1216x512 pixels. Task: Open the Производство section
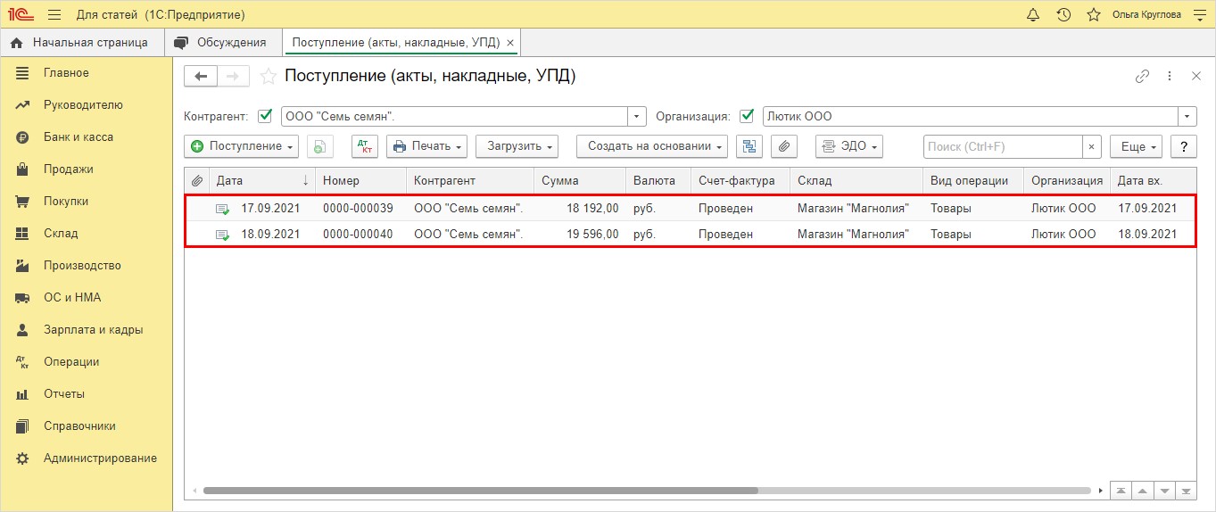pyautogui.click(x=87, y=266)
